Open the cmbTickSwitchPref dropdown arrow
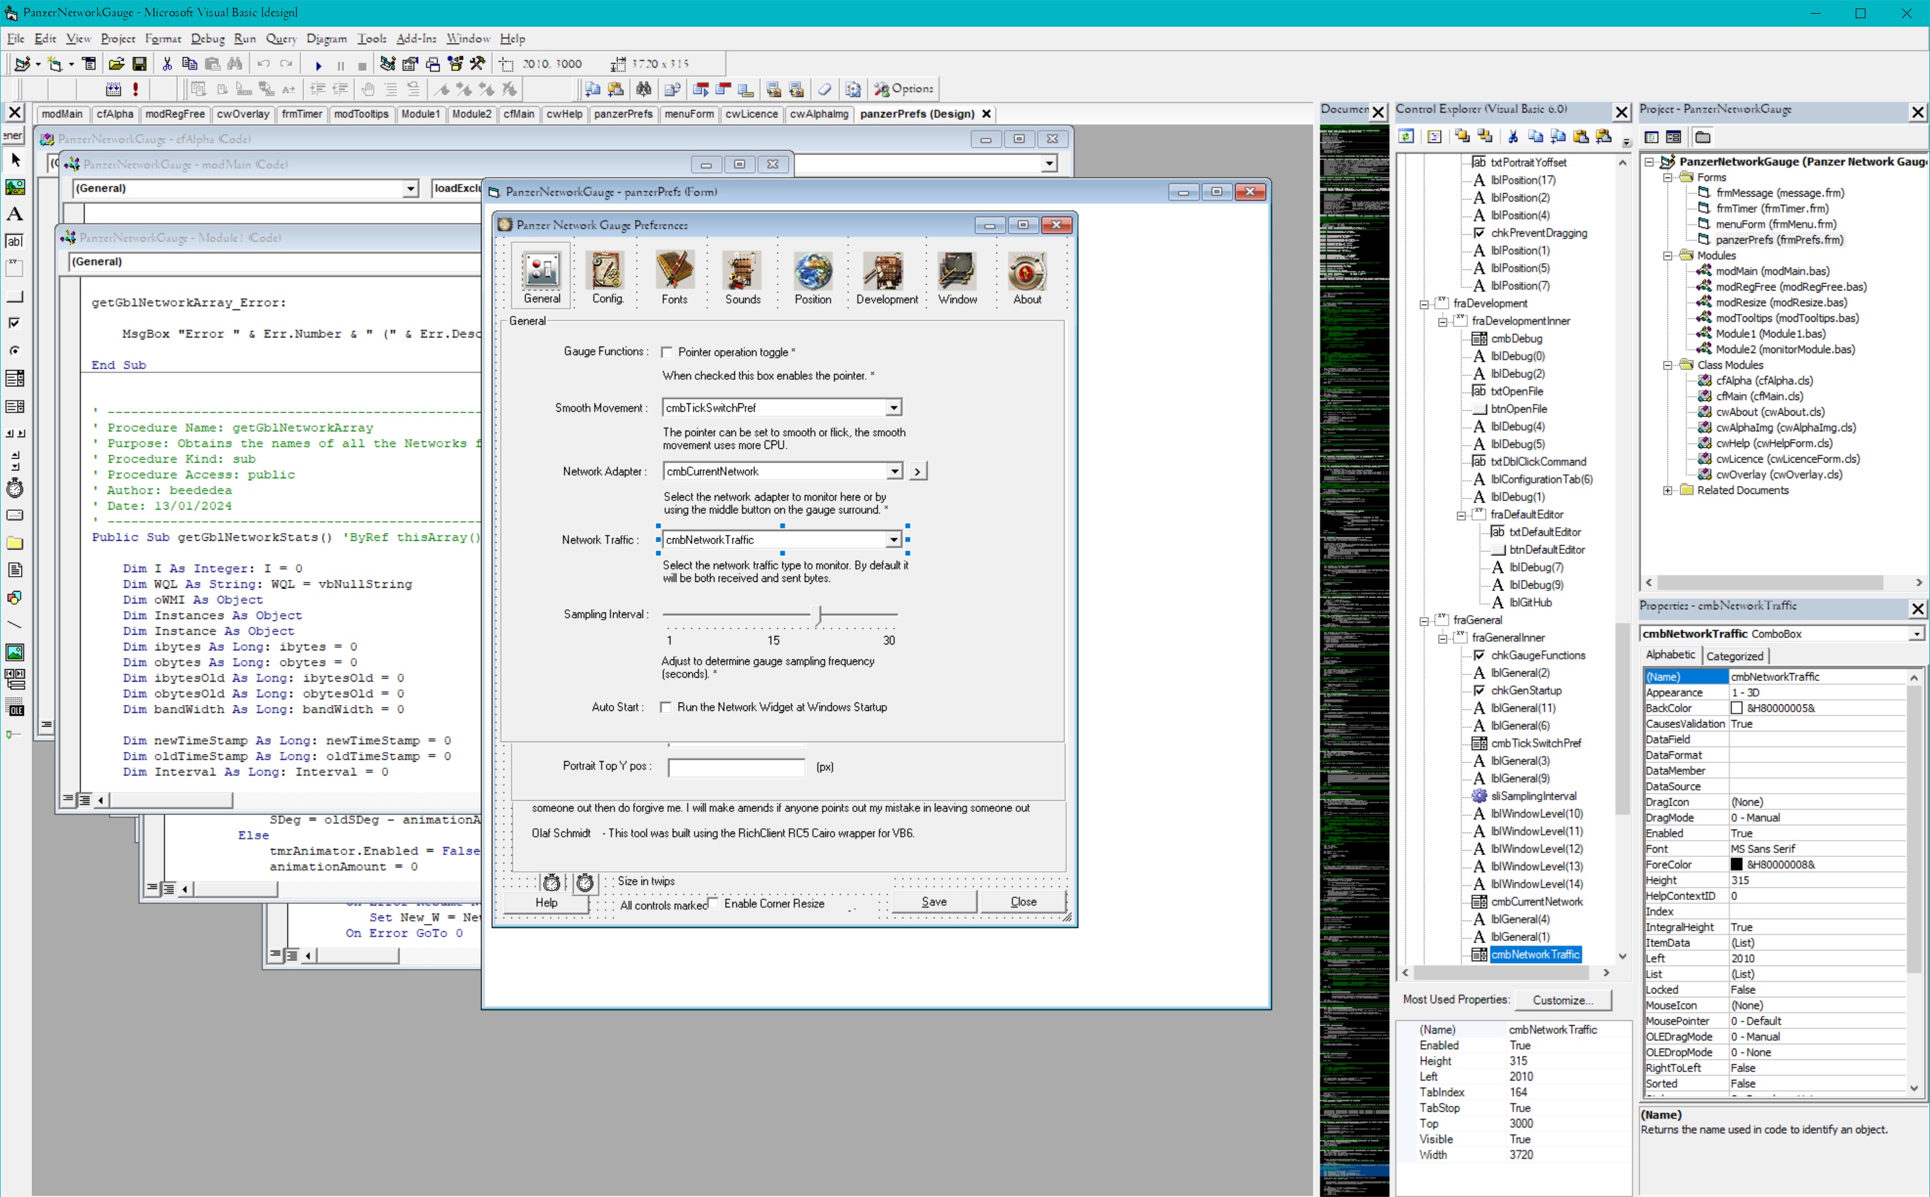 click(893, 408)
